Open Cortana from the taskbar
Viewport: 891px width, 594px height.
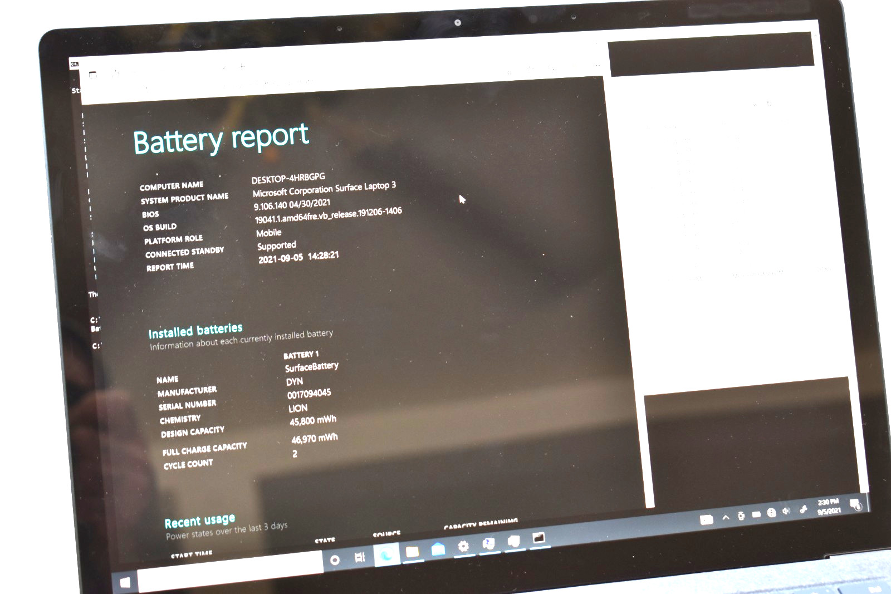coord(335,560)
